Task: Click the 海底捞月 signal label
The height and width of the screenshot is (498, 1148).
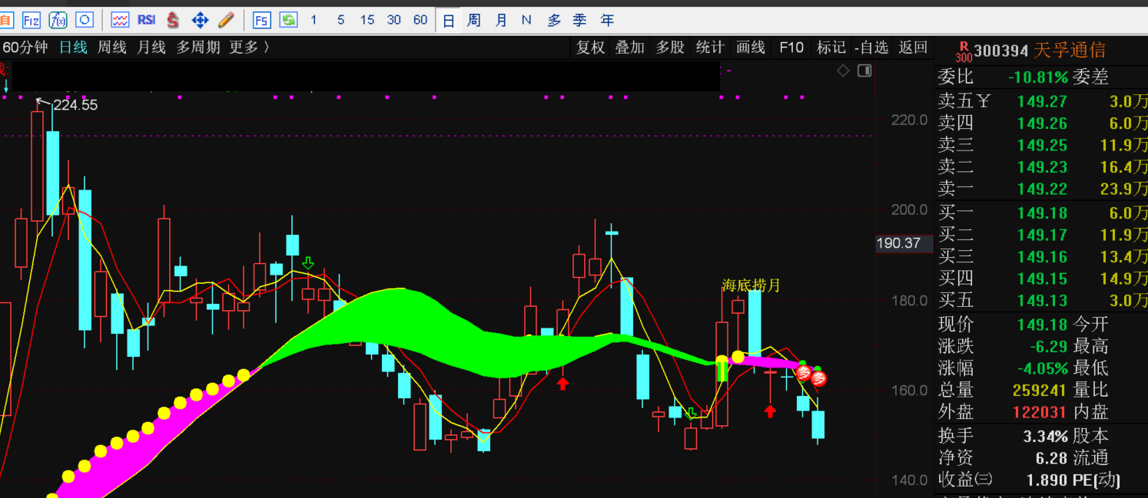Action: (x=751, y=285)
